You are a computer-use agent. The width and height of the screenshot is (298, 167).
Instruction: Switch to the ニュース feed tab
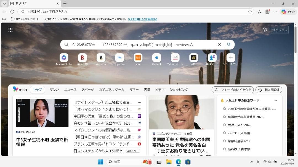[70, 89]
